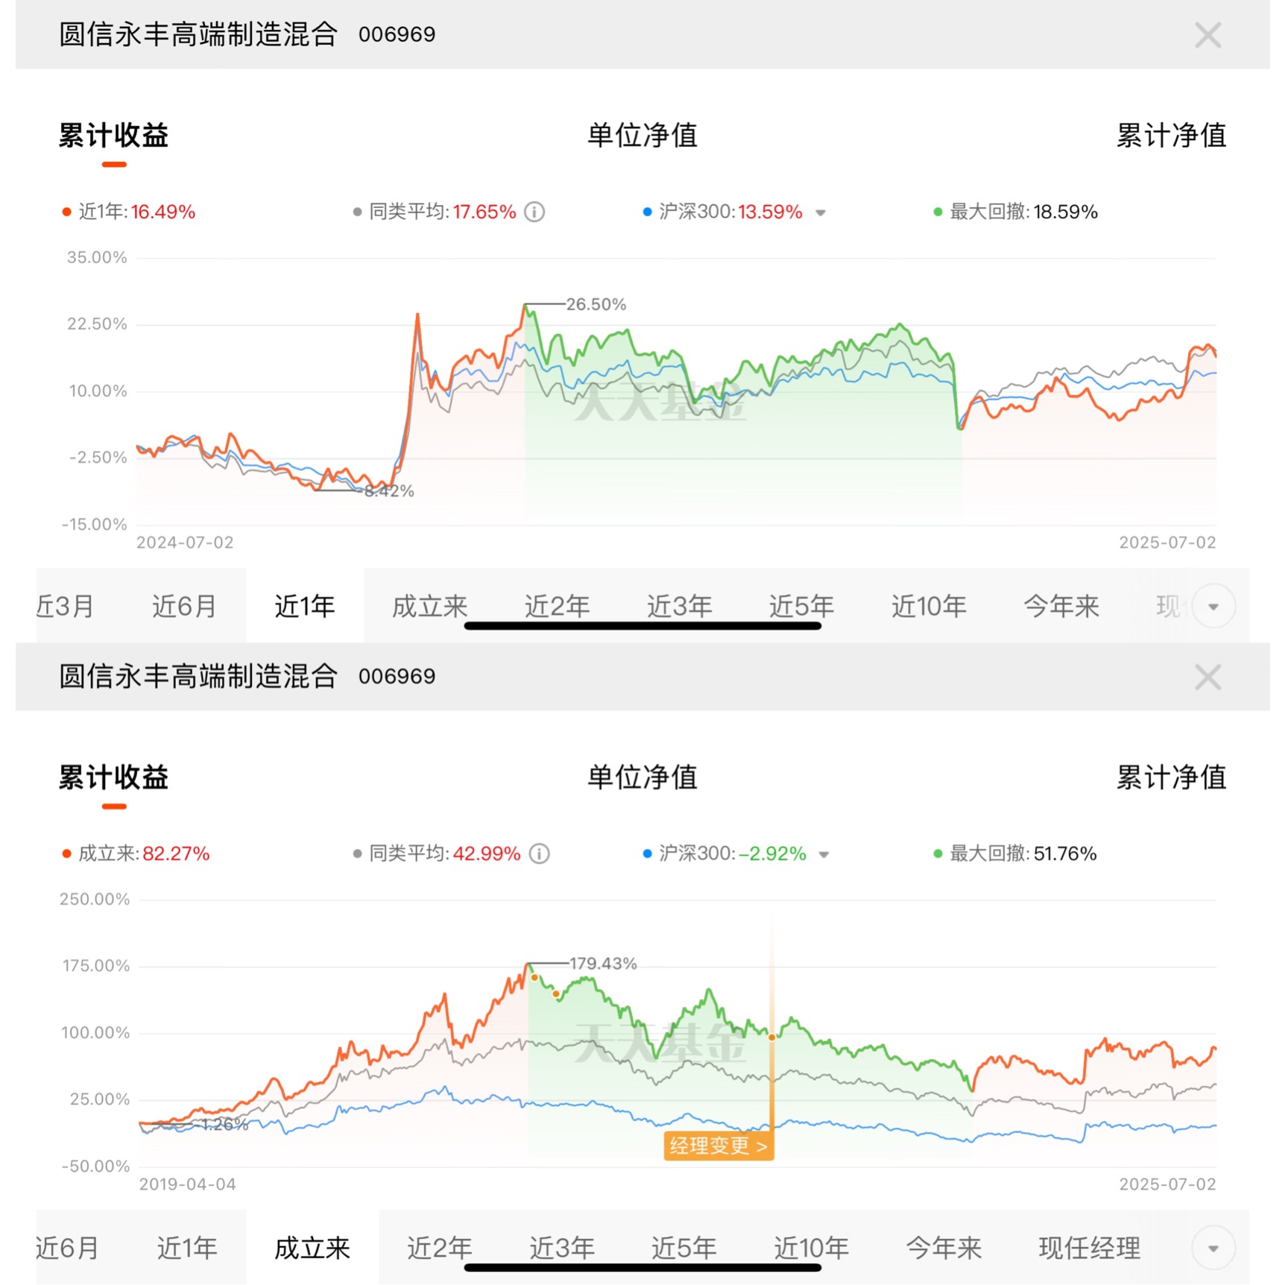Toggle 最大回撤 18.59% legend series
Image resolution: width=1285 pixels, height=1285 pixels.
(x=1015, y=212)
